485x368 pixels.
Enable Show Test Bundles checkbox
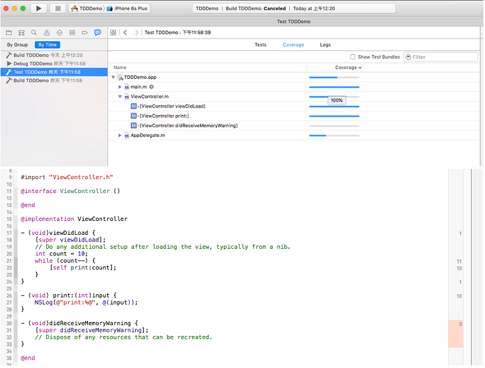353,57
